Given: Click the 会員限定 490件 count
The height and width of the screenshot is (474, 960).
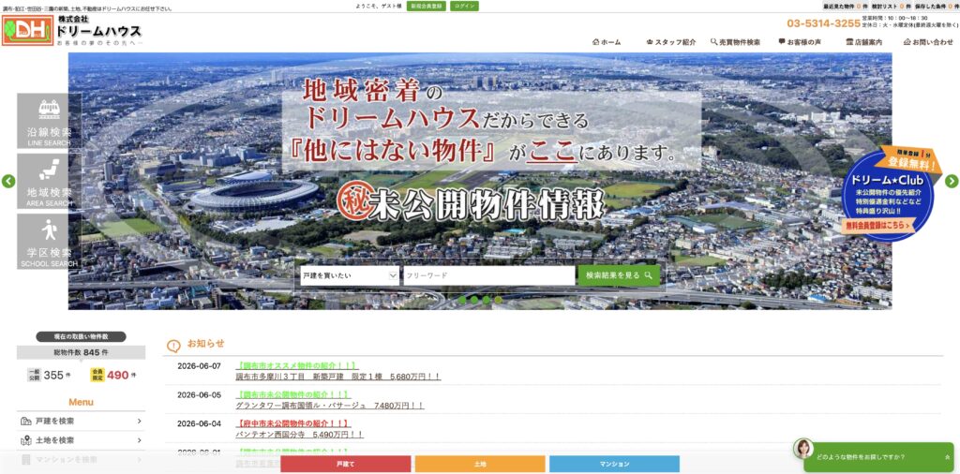Looking at the screenshot, I should 113,375.
